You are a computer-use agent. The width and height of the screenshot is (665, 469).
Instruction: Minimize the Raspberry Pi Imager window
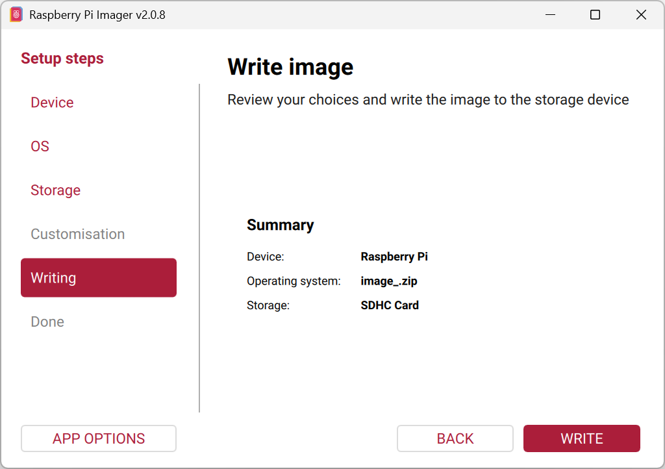click(550, 15)
